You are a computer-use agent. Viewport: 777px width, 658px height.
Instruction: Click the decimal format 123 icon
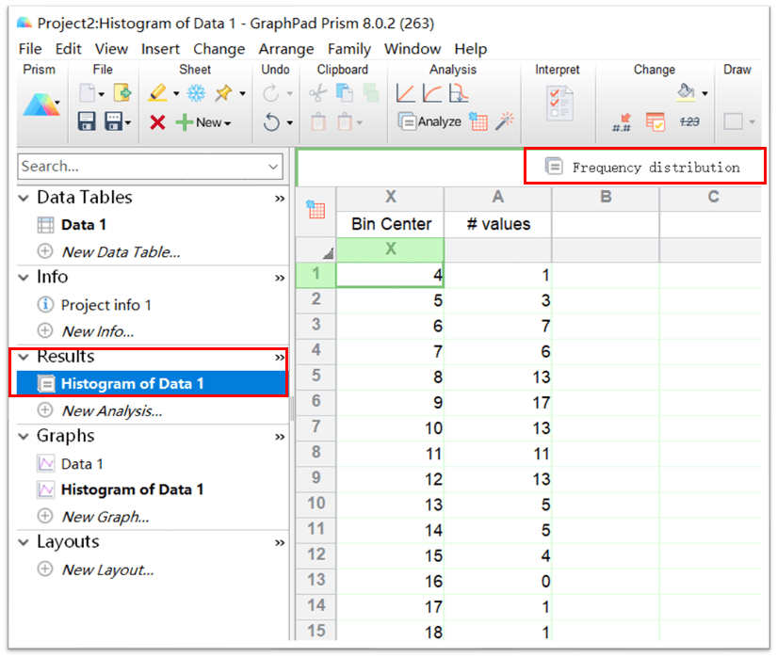click(x=689, y=121)
